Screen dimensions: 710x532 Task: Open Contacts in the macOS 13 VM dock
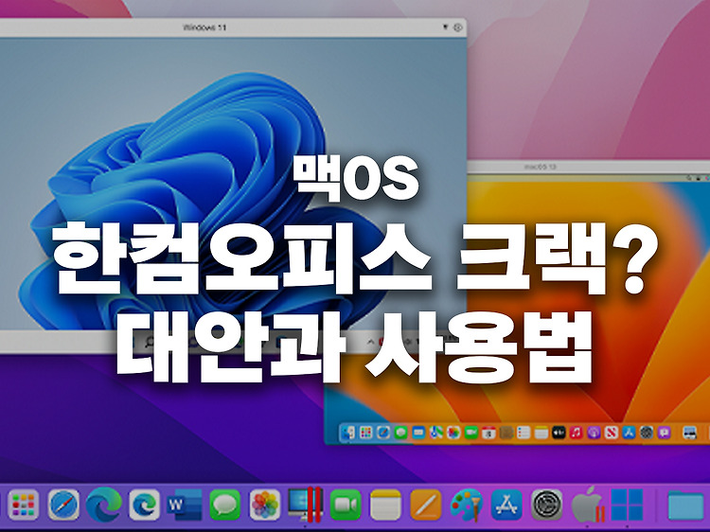tap(506, 433)
